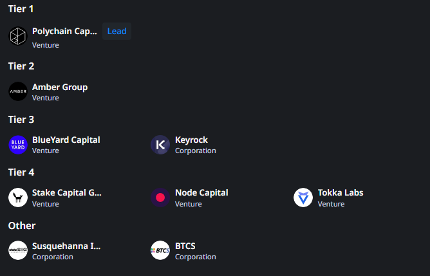Viewport: 430px width, 276px height.
Task: Click the Susquehanna SIG logo icon
Action: click(18, 250)
